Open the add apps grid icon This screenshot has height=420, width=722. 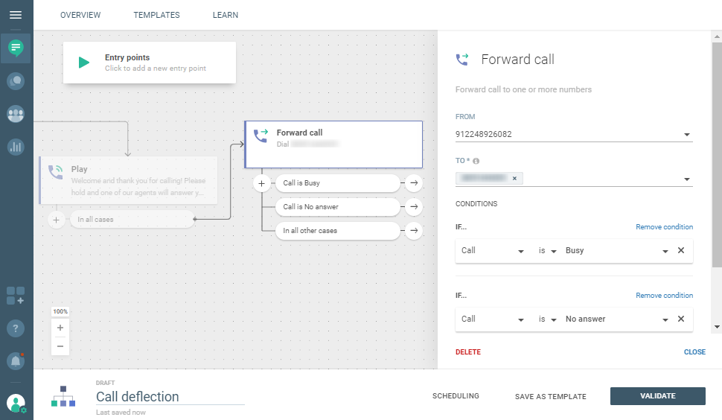[16, 295]
